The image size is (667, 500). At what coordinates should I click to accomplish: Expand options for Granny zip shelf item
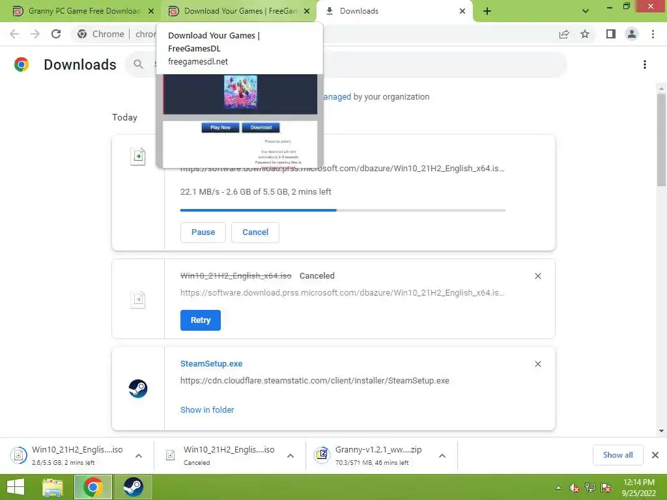pos(442,456)
